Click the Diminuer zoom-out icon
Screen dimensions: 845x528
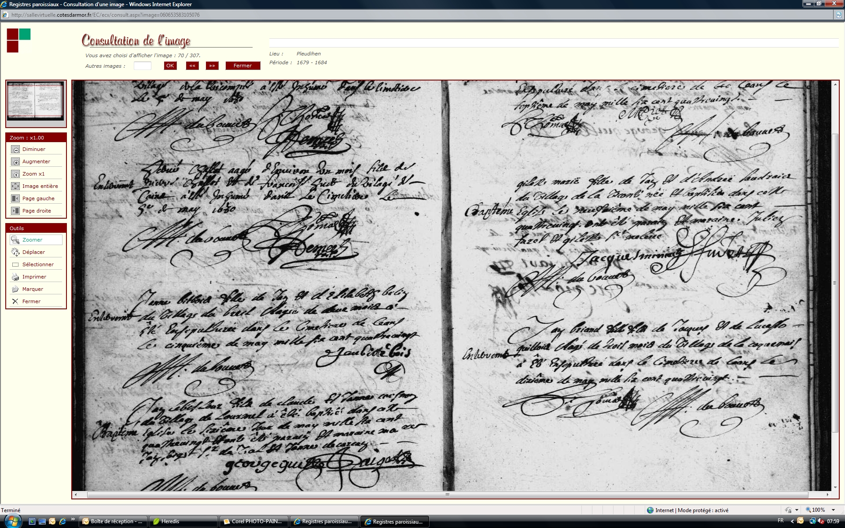15,150
